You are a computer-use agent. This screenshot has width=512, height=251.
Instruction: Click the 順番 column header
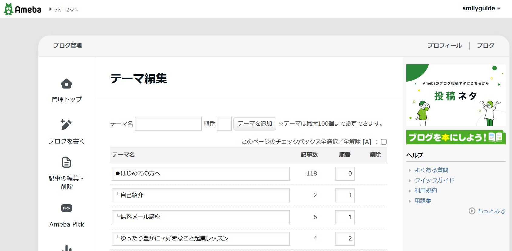click(345, 155)
